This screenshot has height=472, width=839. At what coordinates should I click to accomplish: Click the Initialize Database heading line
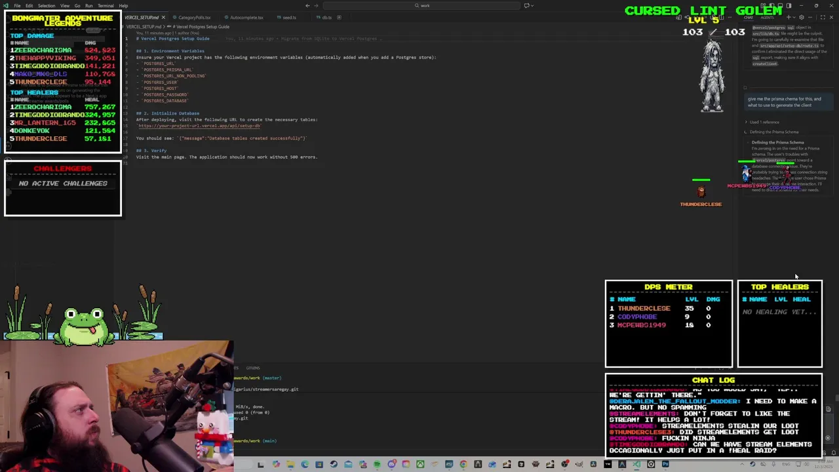coord(168,113)
